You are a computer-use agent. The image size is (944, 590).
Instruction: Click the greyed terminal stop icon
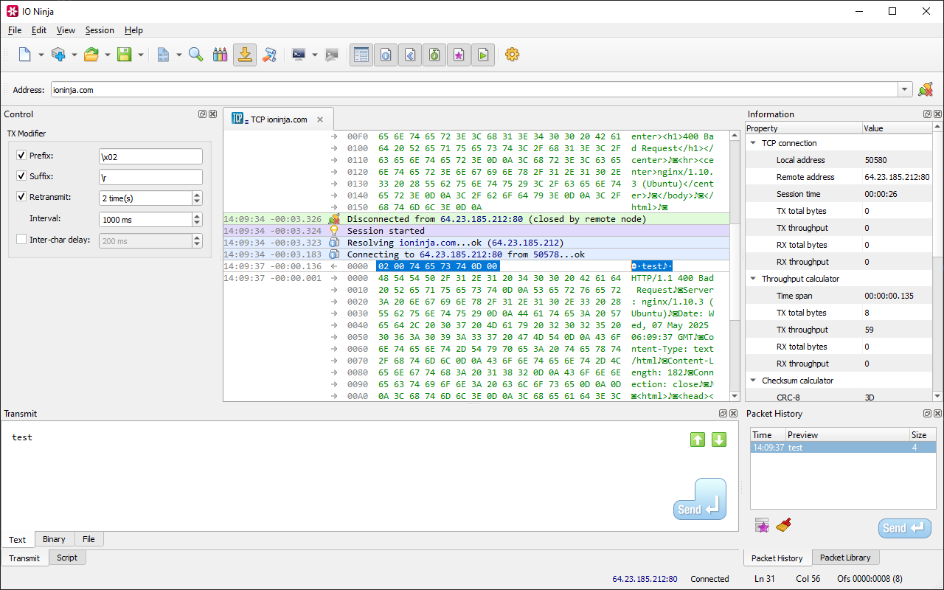tap(332, 55)
